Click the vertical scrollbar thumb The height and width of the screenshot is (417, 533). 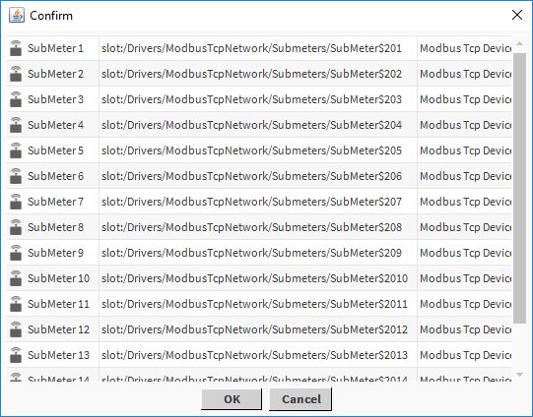tap(519, 188)
